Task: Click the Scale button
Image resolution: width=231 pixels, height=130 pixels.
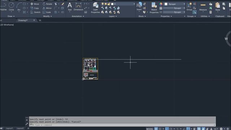Action: [47, 12]
